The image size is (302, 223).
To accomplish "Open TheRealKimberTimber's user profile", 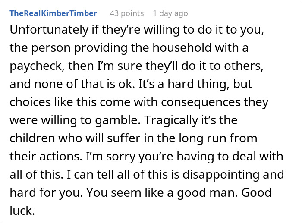I will pos(53,13).
